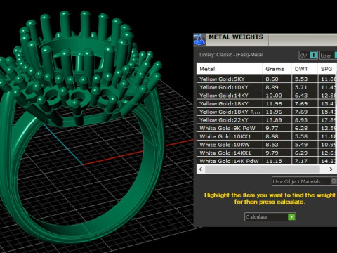Click the 13.89 grams value
Screen dimensions: 337x253
(274, 120)
